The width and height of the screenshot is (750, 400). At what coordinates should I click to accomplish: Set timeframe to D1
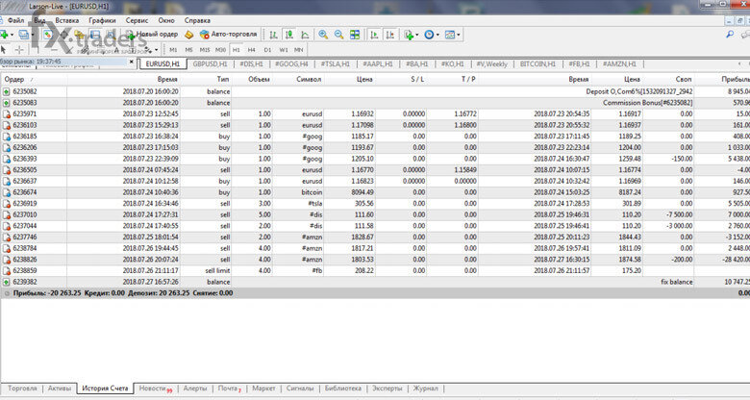point(267,50)
